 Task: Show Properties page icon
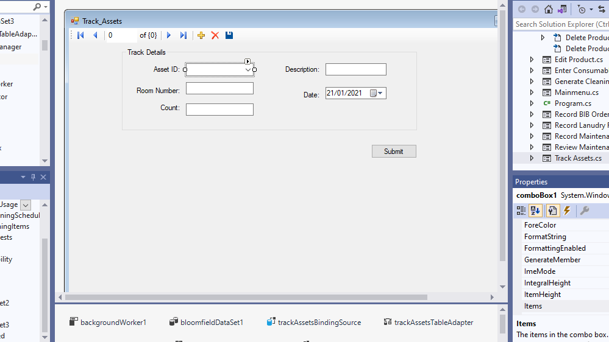click(x=552, y=211)
